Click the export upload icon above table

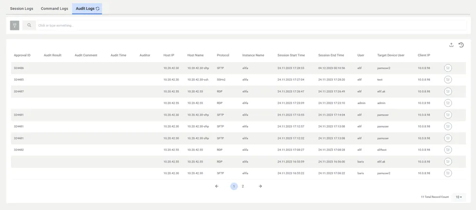click(x=451, y=45)
